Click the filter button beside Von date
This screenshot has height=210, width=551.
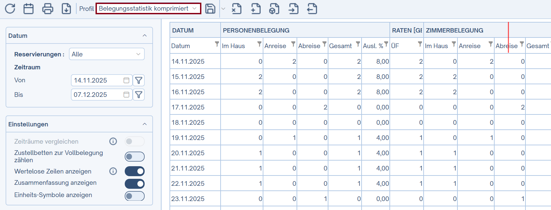(139, 80)
